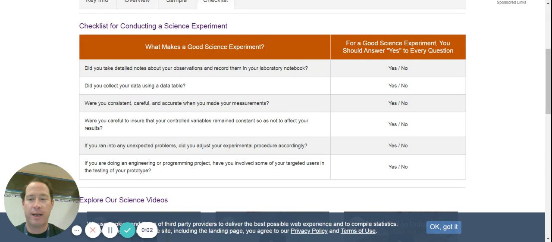
Task: Click Yes / No for data table question
Action: pos(398,86)
